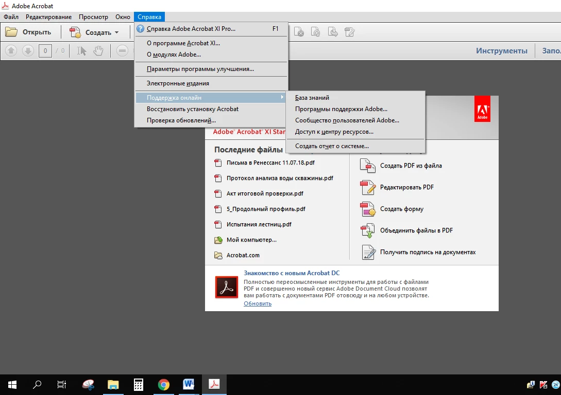Go to next page with down arrow icon

pos(28,51)
